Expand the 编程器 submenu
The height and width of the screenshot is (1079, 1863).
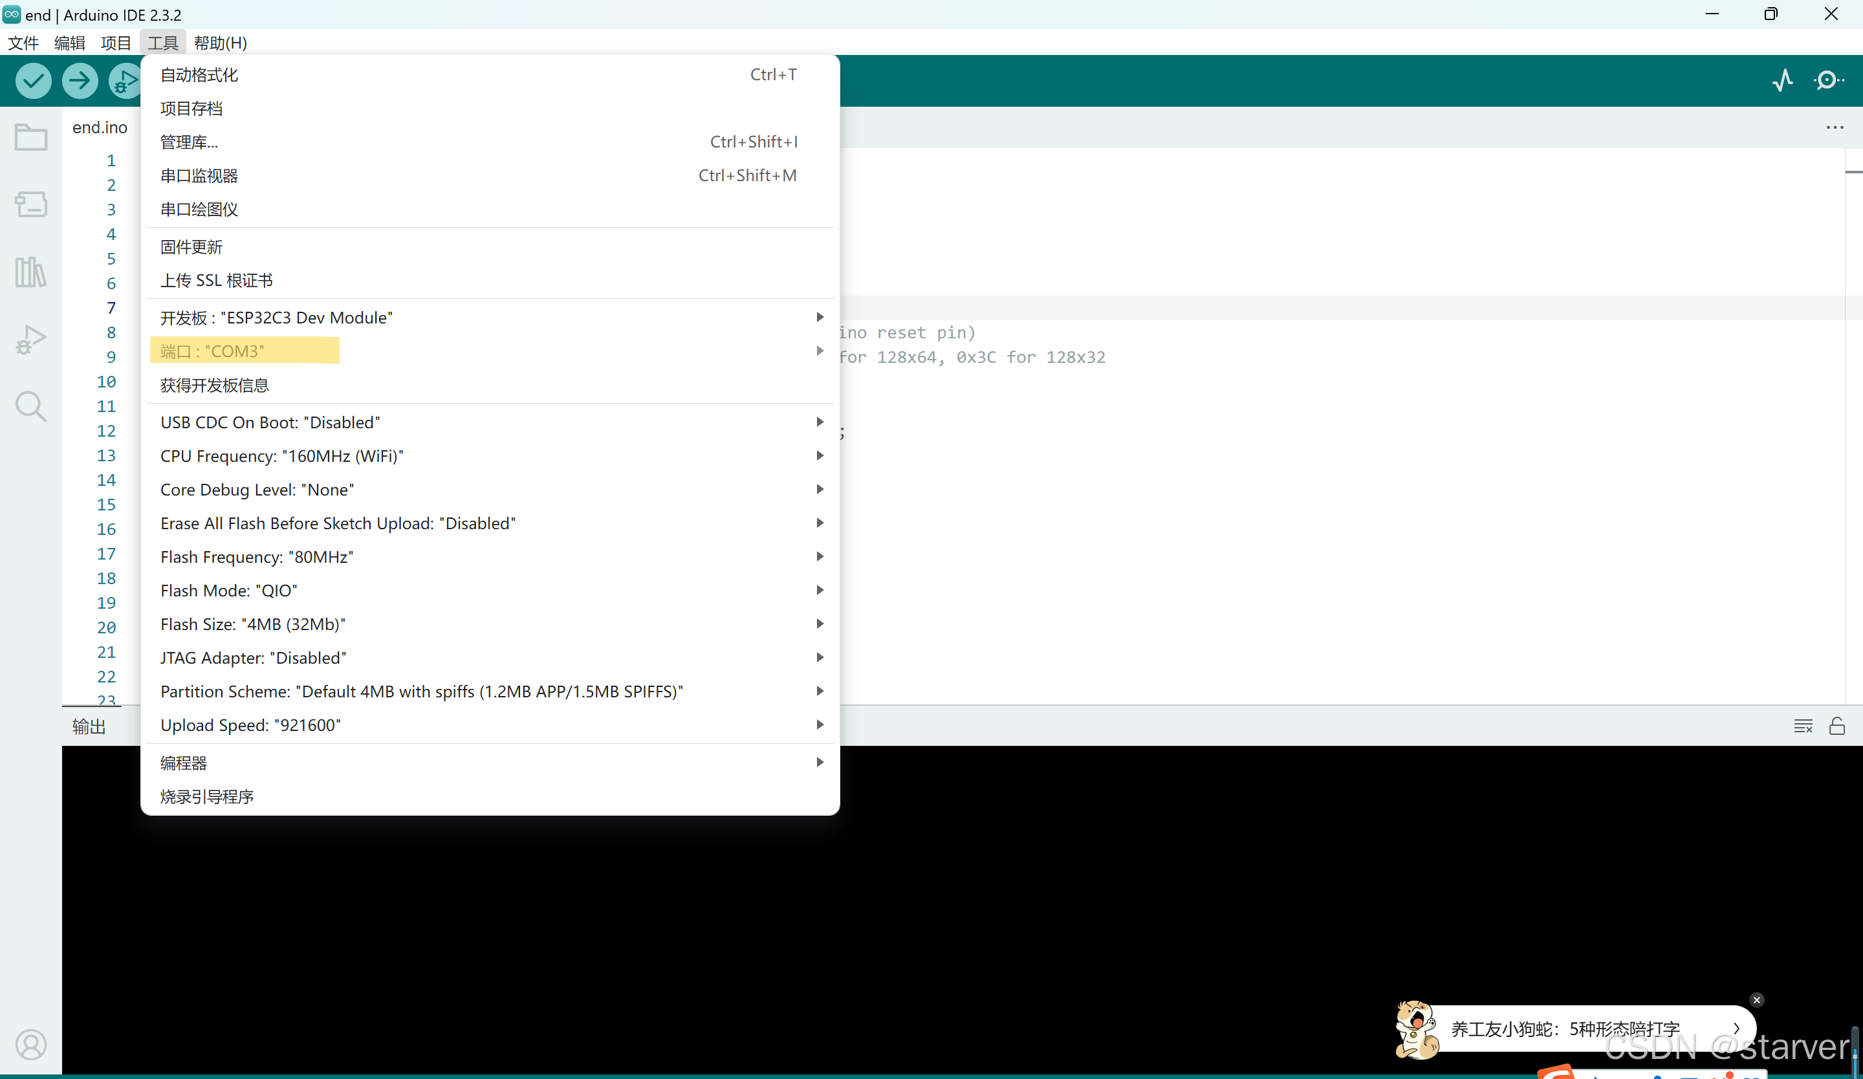click(490, 763)
